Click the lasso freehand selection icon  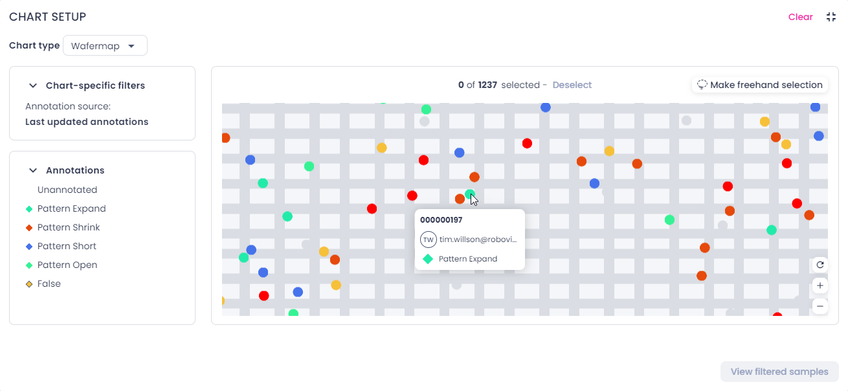pyautogui.click(x=702, y=85)
